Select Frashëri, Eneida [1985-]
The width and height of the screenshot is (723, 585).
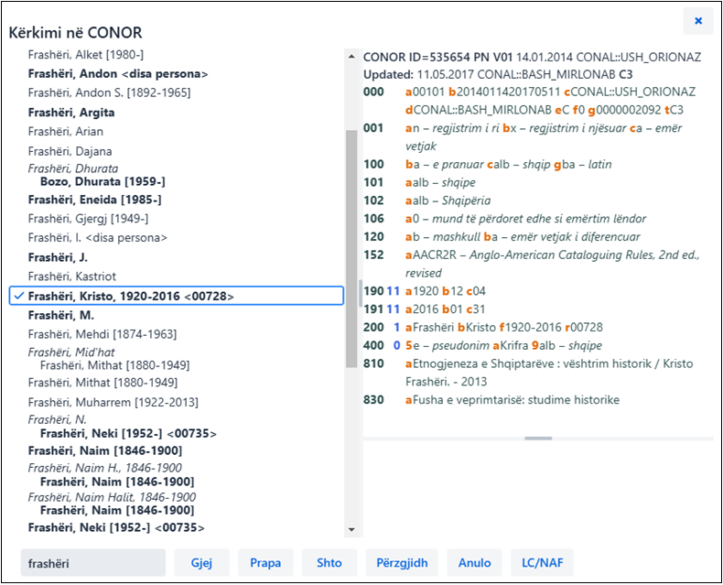coord(94,200)
